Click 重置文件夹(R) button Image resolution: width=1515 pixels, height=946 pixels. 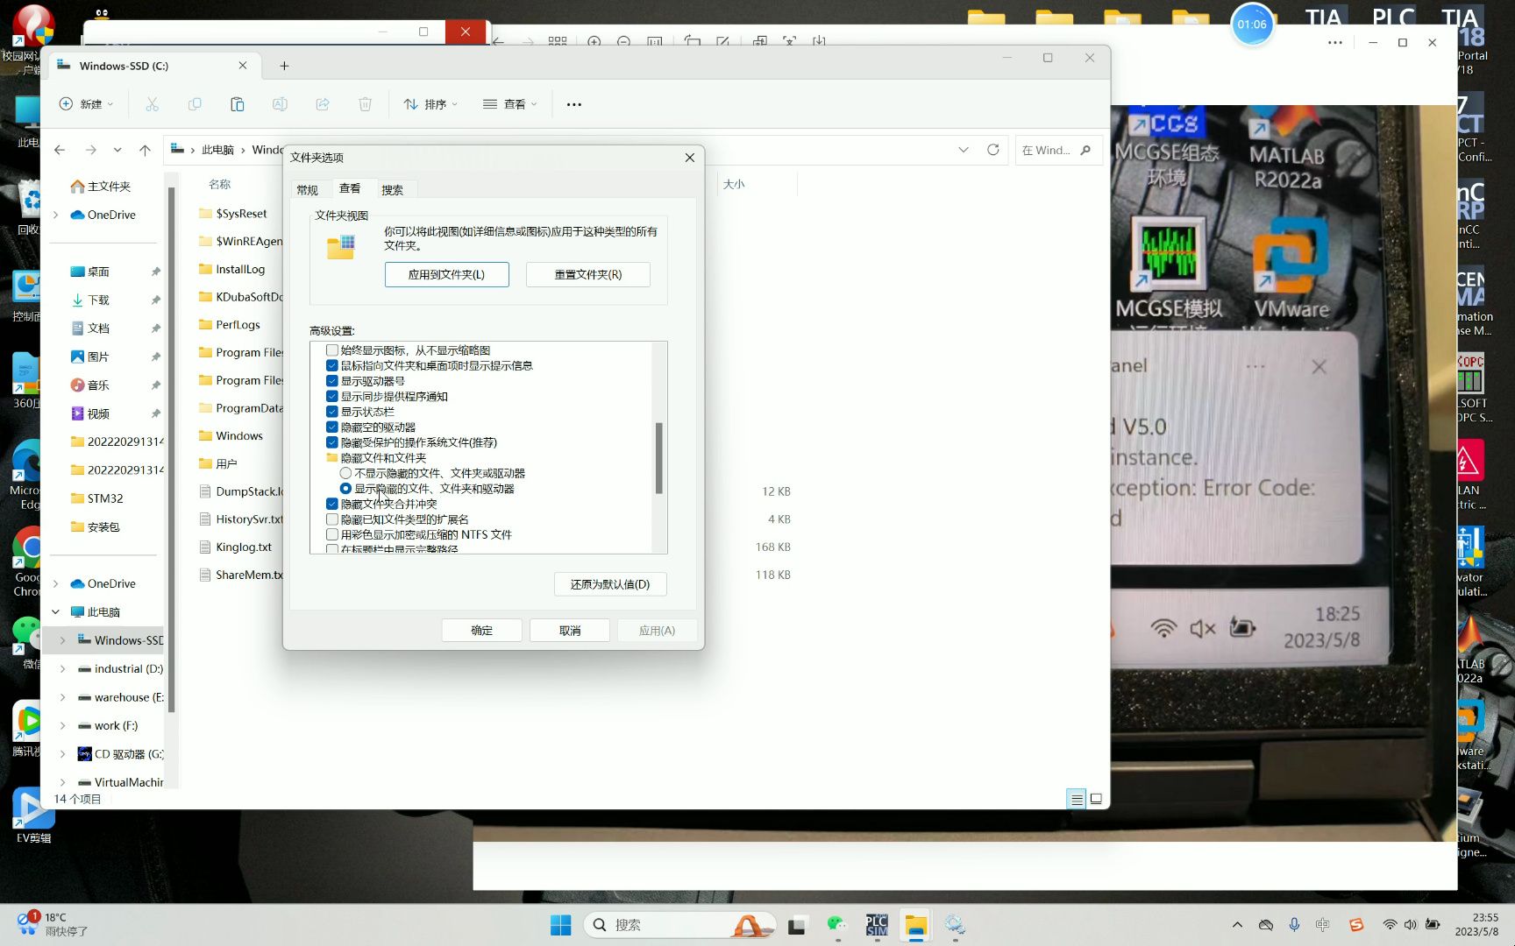click(x=587, y=274)
